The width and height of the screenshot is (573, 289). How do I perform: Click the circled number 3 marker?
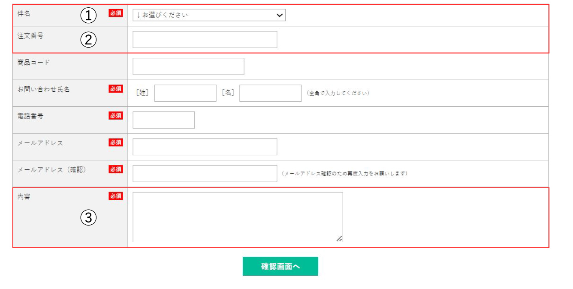click(x=88, y=218)
